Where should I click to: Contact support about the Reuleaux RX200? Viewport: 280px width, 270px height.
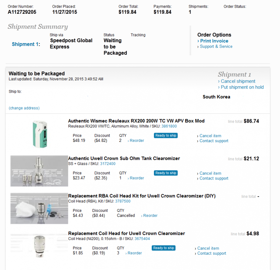(214, 141)
